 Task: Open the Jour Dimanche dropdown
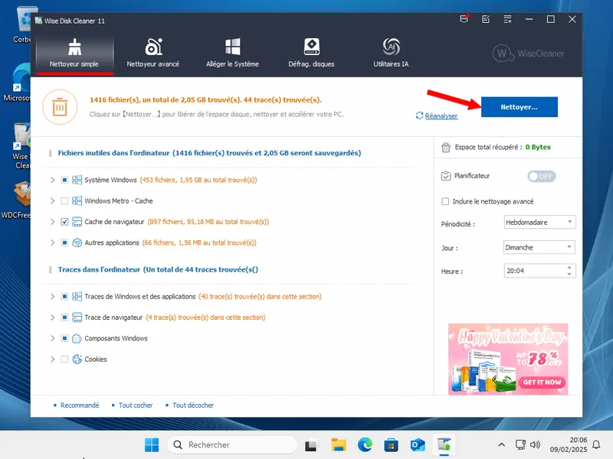click(x=539, y=247)
